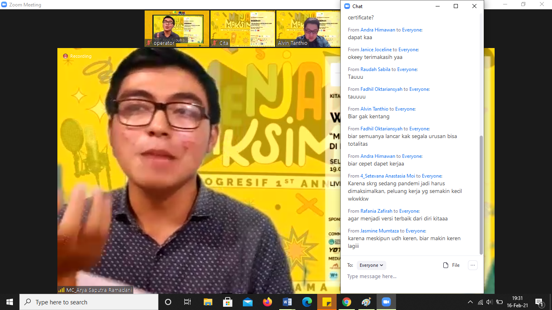Click the Windows search box

[89, 302]
